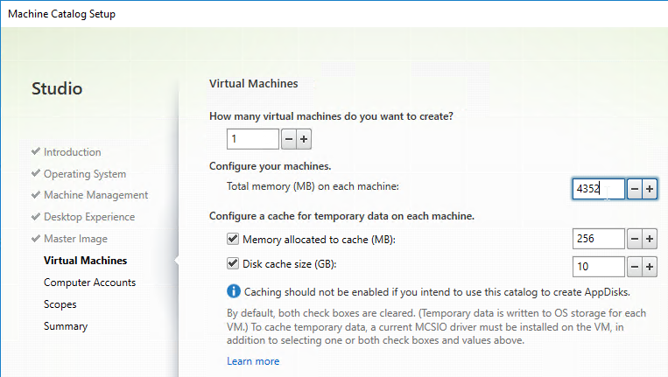Open the Machine Management step
The height and width of the screenshot is (377, 668).
coord(95,195)
